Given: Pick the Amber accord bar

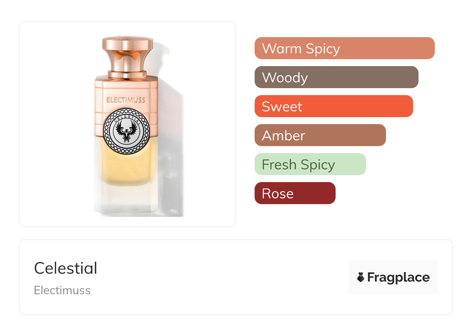Looking at the screenshot, I should pos(320,135).
